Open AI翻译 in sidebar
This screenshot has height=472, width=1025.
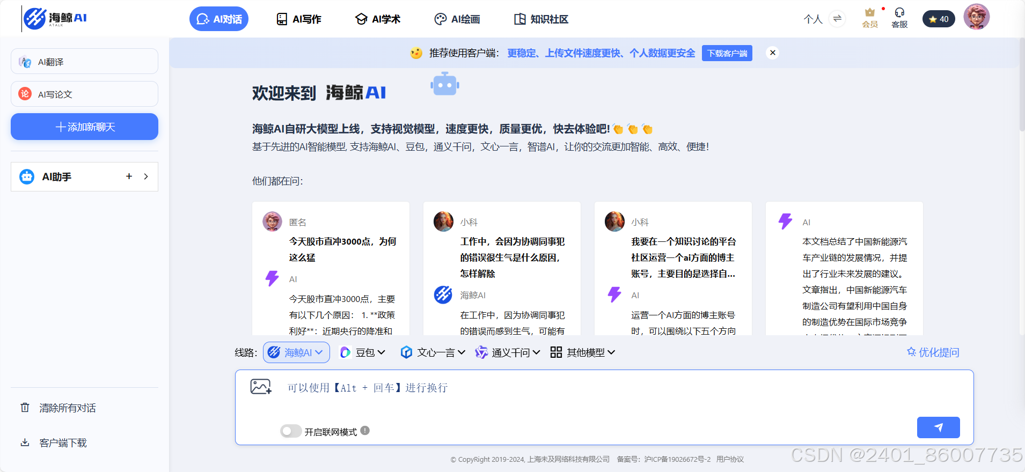coord(84,62)
